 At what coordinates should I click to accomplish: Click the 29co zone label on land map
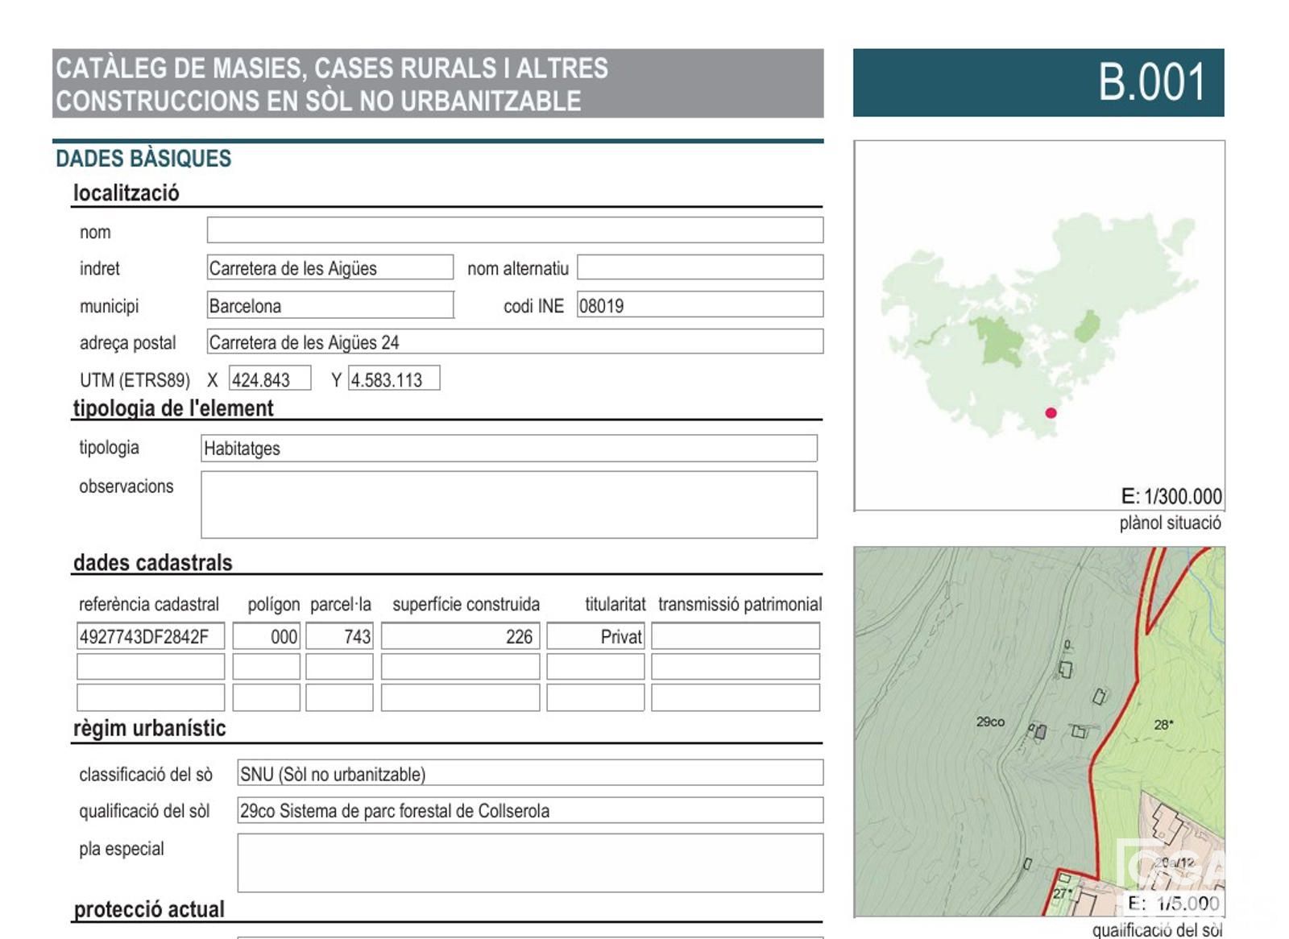[x=990, y=722]
